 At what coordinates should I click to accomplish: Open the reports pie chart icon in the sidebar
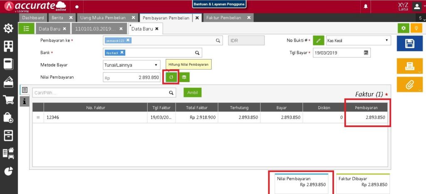(9, 171)
